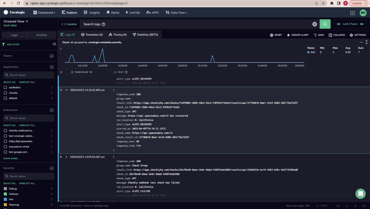
Task: Open the support chat bubble
Action: (360, 194)
